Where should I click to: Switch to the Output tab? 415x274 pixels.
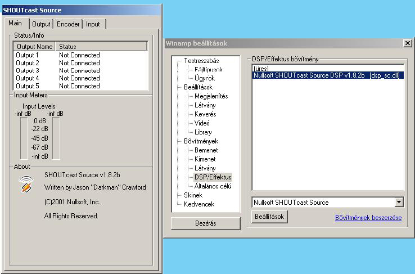point(41,24)
